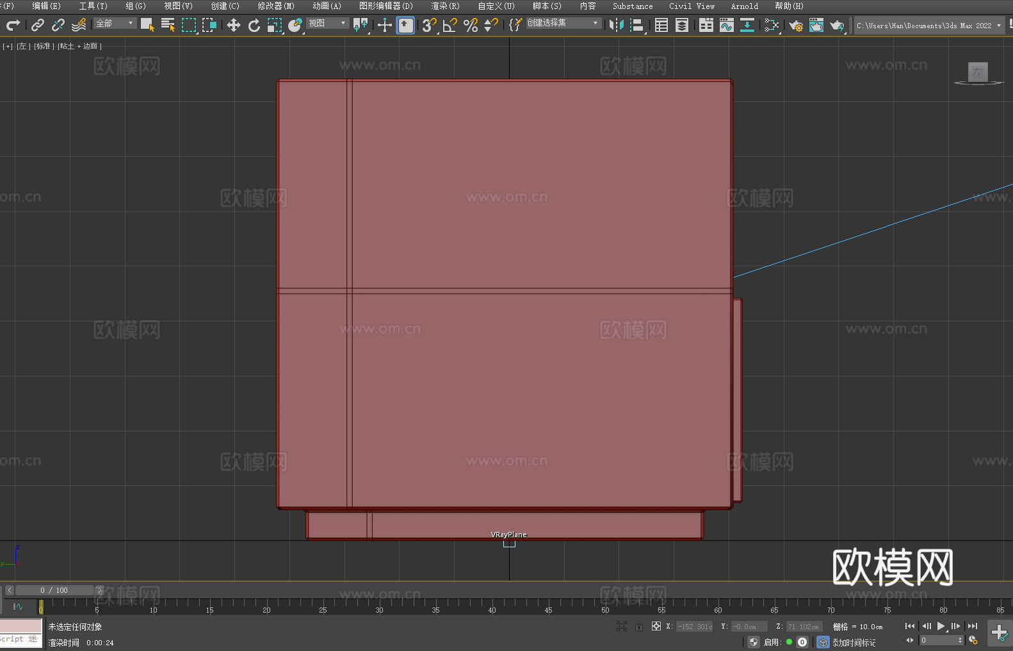1013x651 pixels.
Task: Click the time slider 0 / 100 handle
Action: coord(54,590)
